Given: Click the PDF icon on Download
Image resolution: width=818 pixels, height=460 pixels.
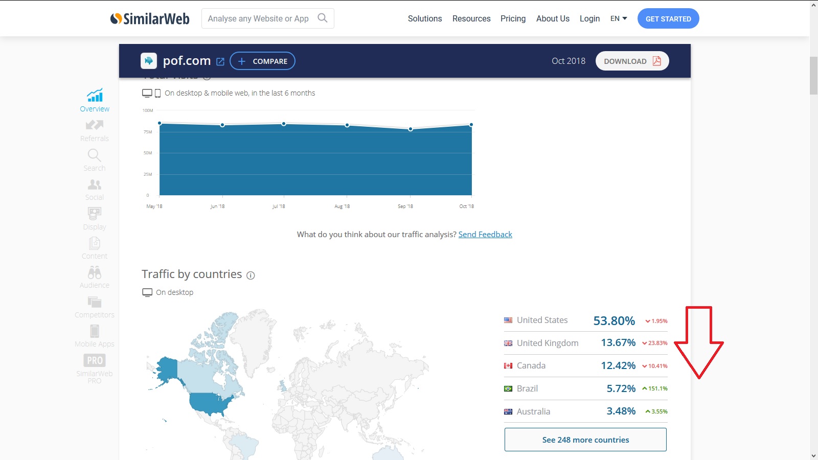Looking at the screenshot, I should (657, 61).
